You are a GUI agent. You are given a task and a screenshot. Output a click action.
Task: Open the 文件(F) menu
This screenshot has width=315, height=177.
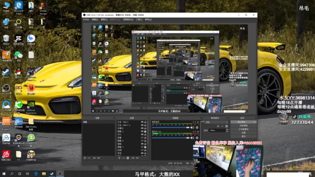86,19
